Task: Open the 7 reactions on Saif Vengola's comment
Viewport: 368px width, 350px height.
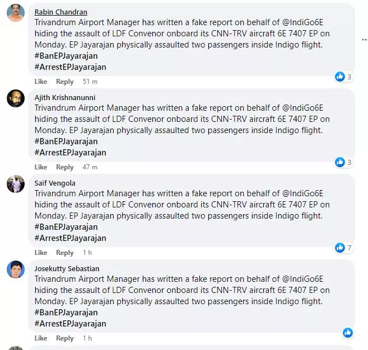Action: 343,247
